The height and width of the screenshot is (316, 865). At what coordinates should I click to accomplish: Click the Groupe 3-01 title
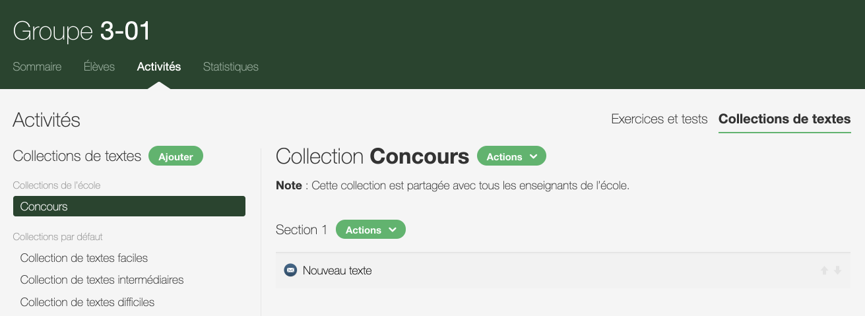pos(82,31)
